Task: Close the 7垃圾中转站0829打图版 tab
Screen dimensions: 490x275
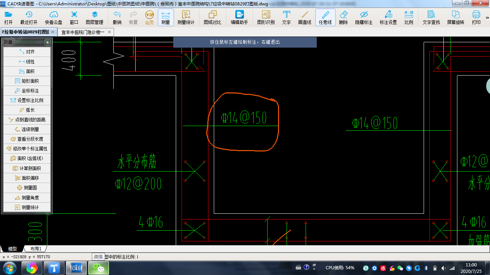Action: (x=53, y=32)
